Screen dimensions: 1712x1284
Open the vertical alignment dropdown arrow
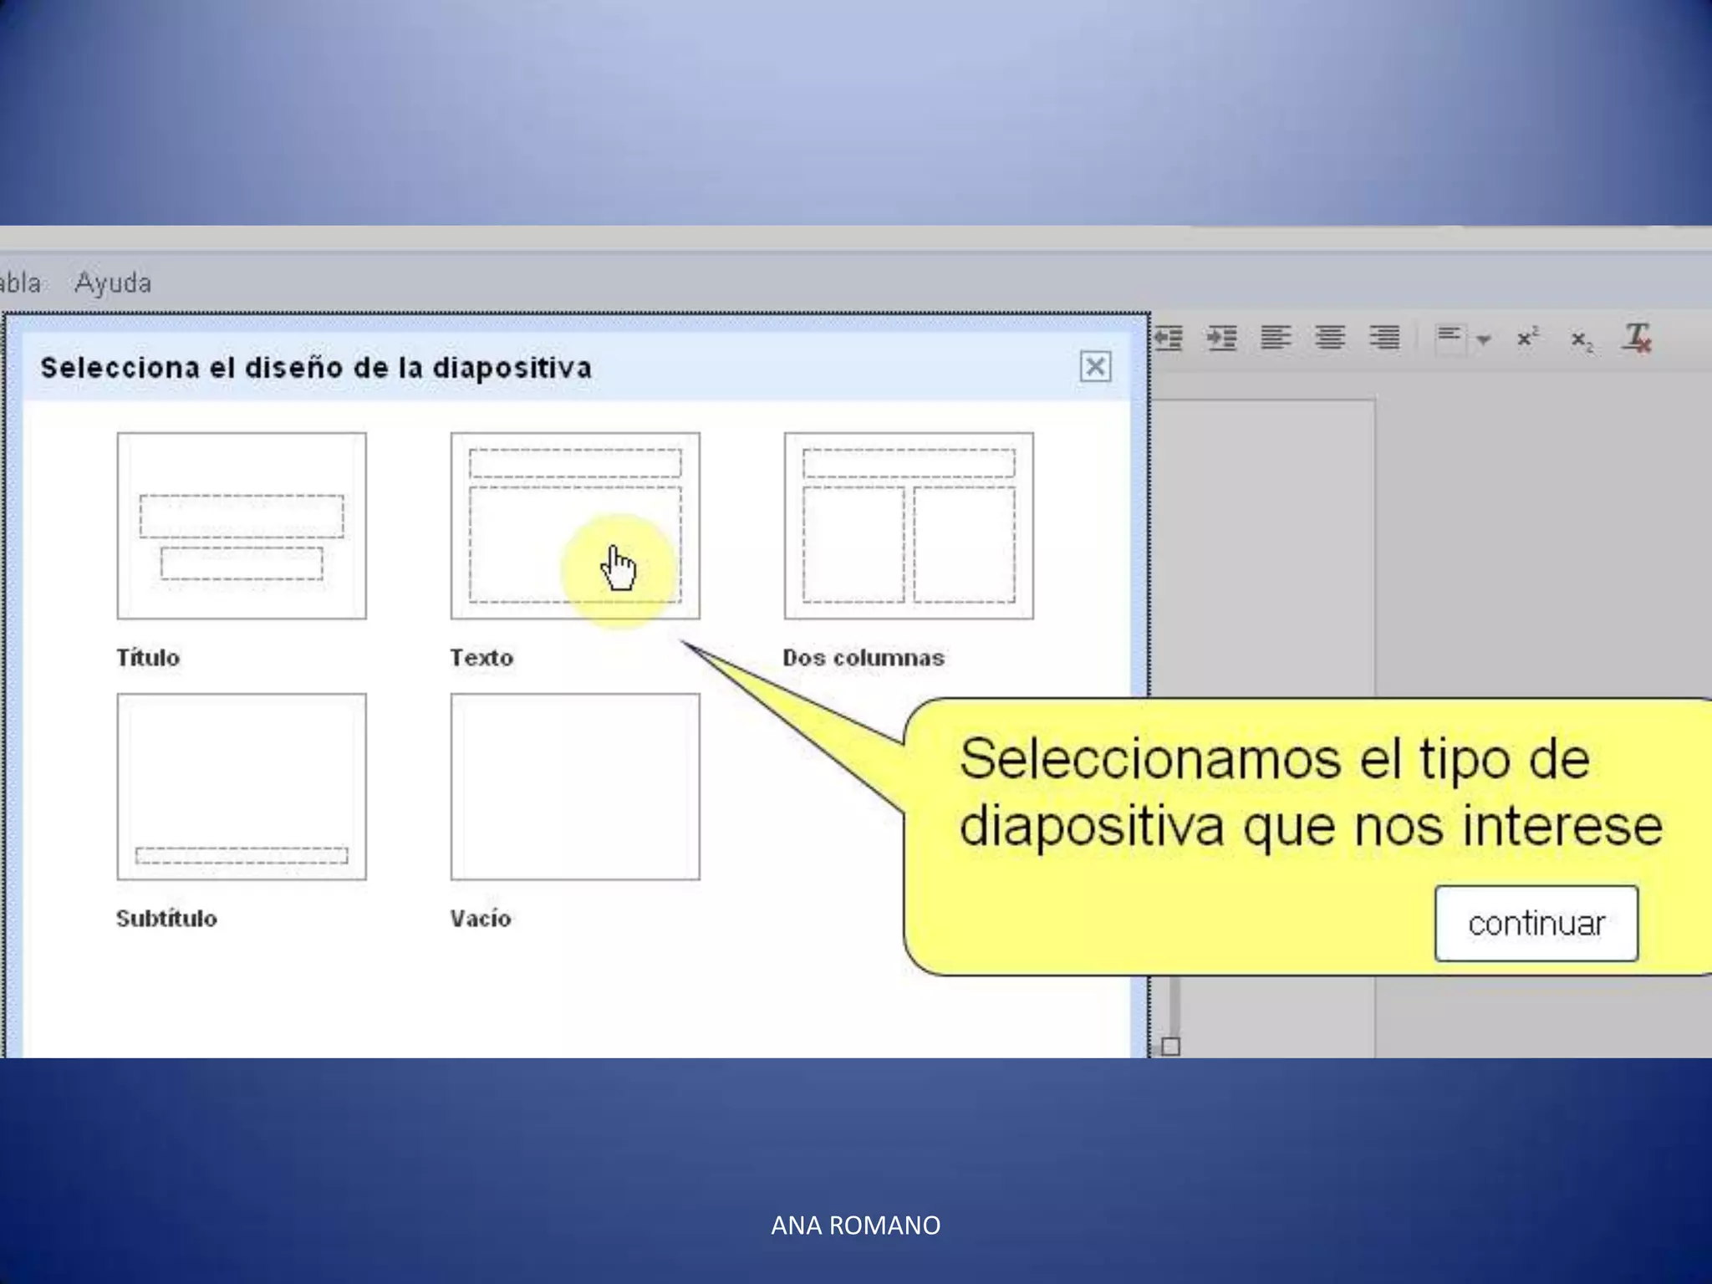point(1484,339)
